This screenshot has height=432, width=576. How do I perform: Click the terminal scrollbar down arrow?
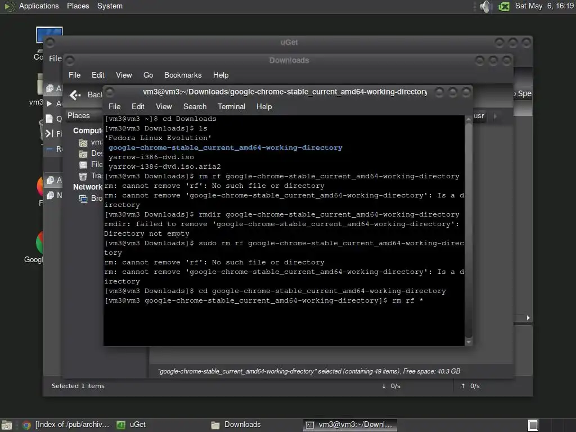coord(469,342)
